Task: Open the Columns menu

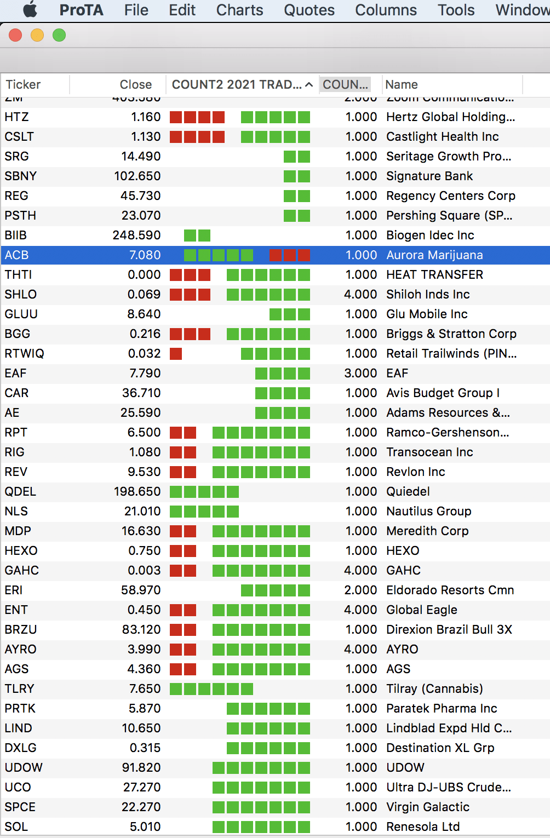Action: (386, 10)
